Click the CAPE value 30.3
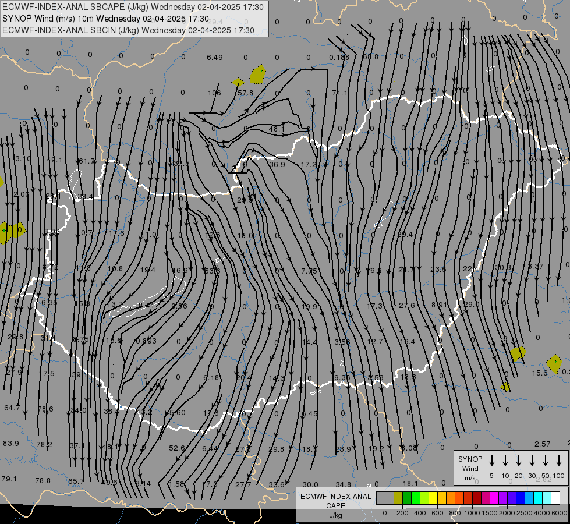The height and width of the screenshot is (524, 570). [x=503, y=268]
